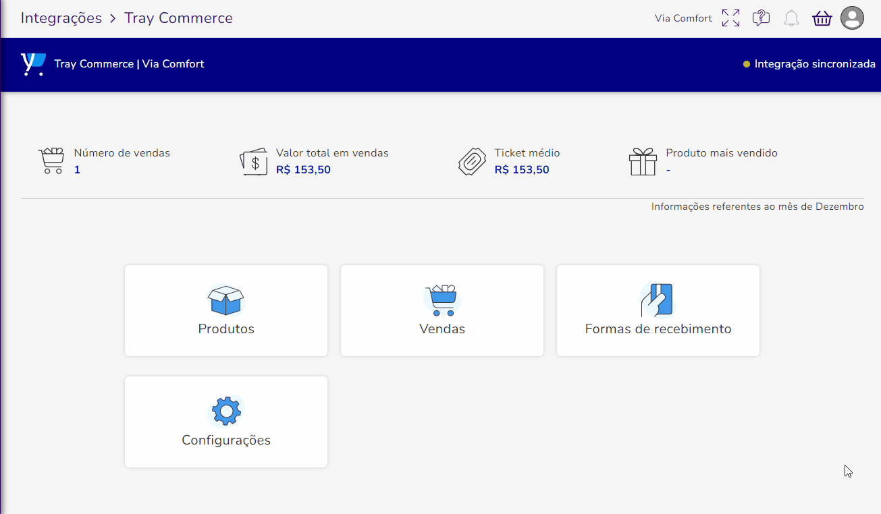Click the Número de vendas cart icon

51,161
